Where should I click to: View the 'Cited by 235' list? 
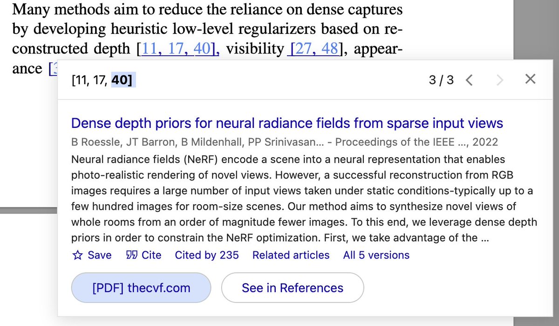[x=207, y=255]
